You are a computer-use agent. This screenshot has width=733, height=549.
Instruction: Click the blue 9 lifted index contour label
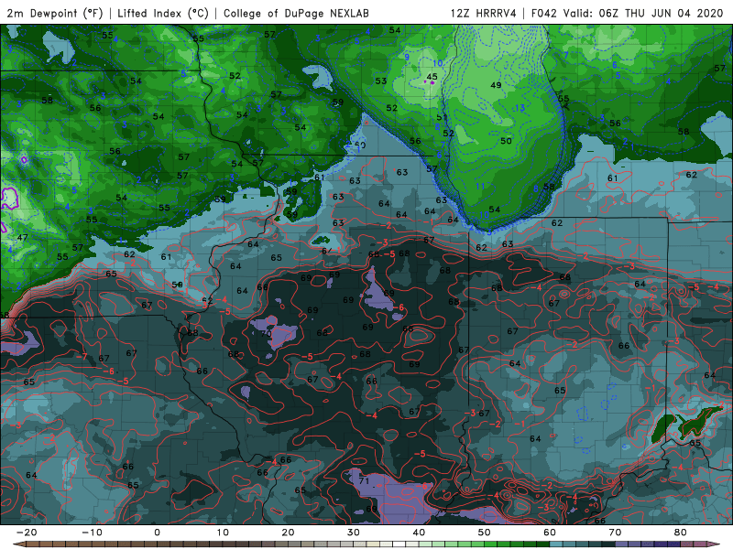point(407,57)
